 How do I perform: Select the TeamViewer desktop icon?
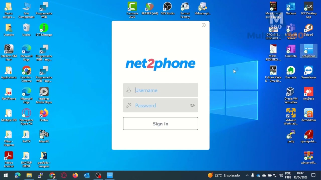coord(308,73)
